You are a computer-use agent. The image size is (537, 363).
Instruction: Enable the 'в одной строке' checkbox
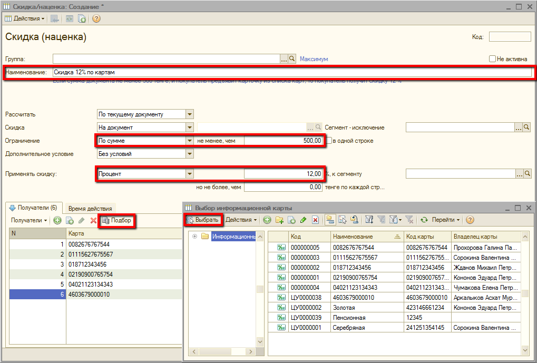point(329,141)
